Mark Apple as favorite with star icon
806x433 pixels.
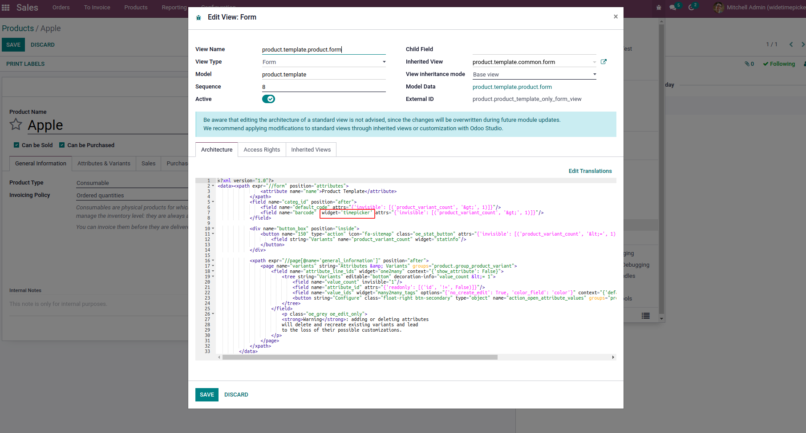16,124
